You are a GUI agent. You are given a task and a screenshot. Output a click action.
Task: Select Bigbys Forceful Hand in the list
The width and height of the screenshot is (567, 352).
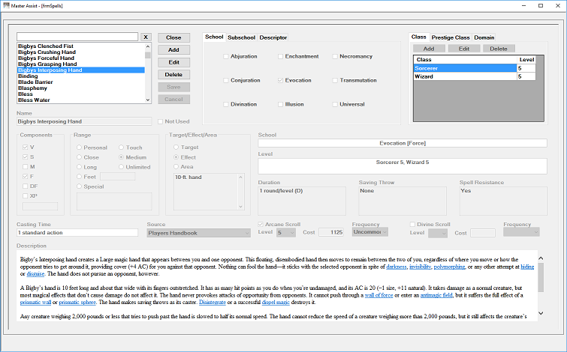click(81, 58)
